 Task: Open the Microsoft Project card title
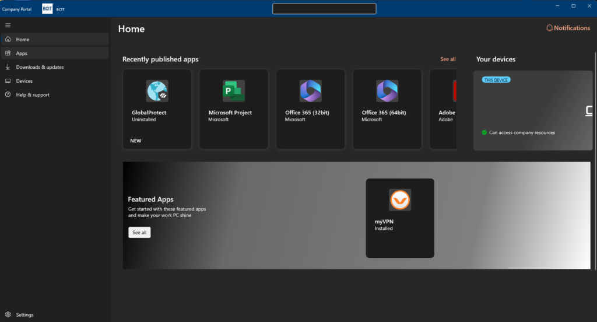point(230,113)
